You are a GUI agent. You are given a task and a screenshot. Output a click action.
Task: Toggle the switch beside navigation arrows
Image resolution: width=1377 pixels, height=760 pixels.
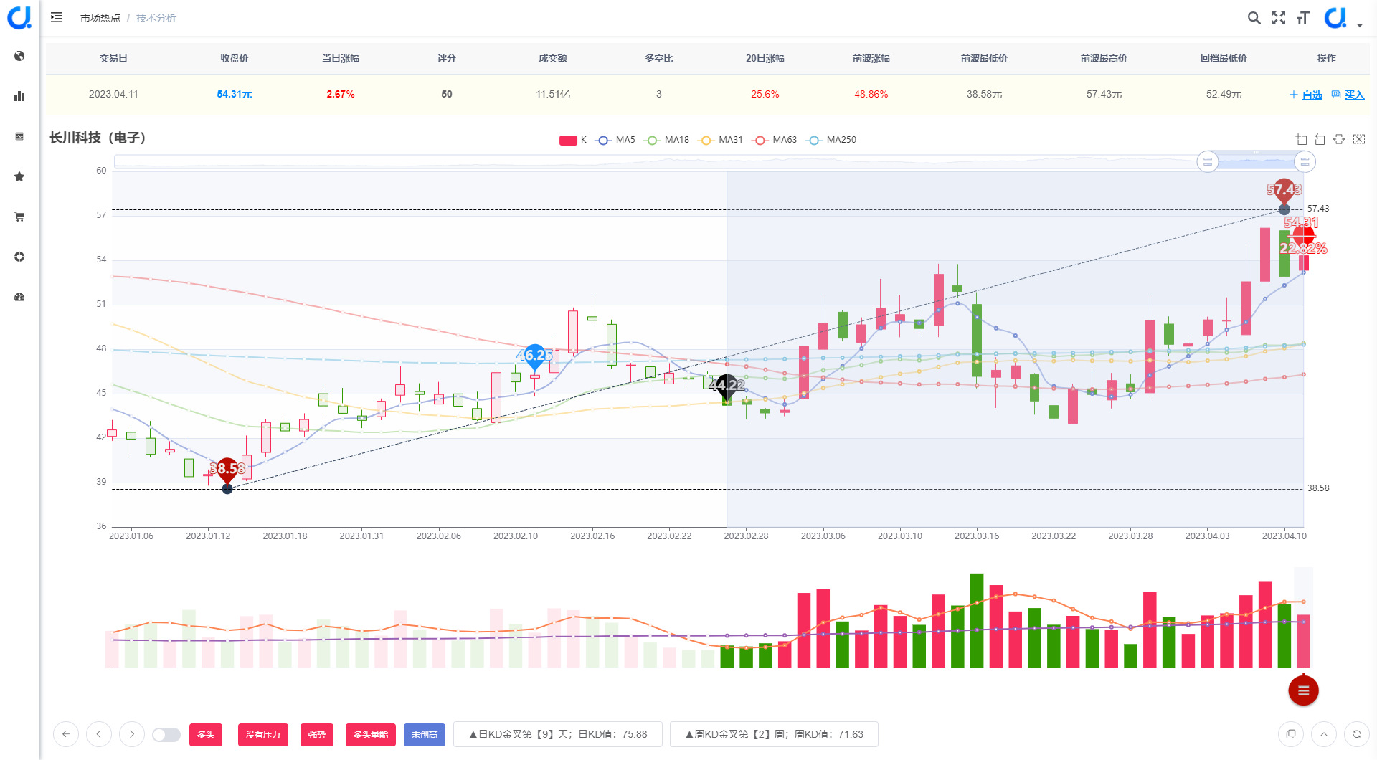(166, 735)
